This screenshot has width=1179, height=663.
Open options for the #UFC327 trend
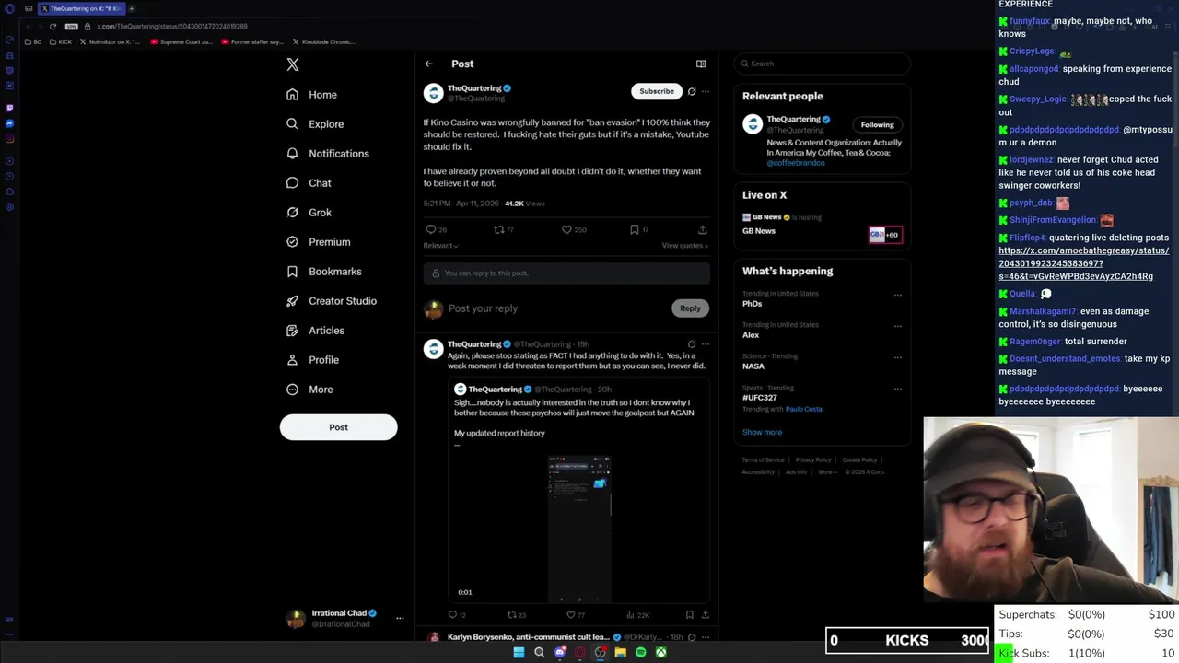(898, 390)
